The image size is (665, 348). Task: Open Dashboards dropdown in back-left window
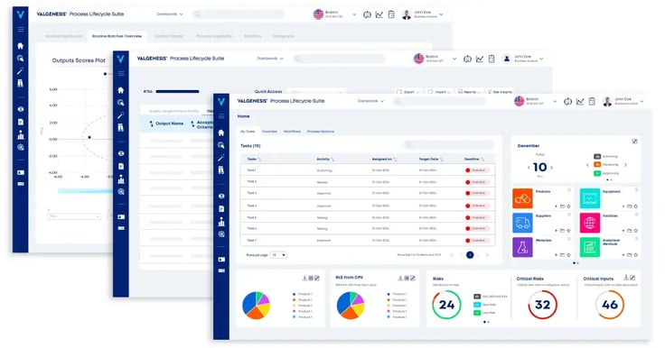tap(170, 14)
